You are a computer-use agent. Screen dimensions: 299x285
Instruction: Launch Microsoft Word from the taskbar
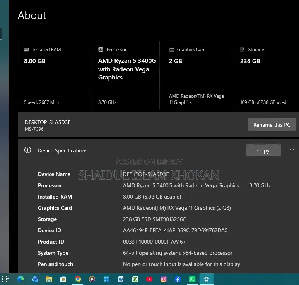coord(121,280)
